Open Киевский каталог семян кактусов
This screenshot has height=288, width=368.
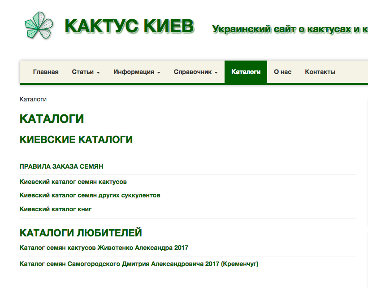click(73, 182)
